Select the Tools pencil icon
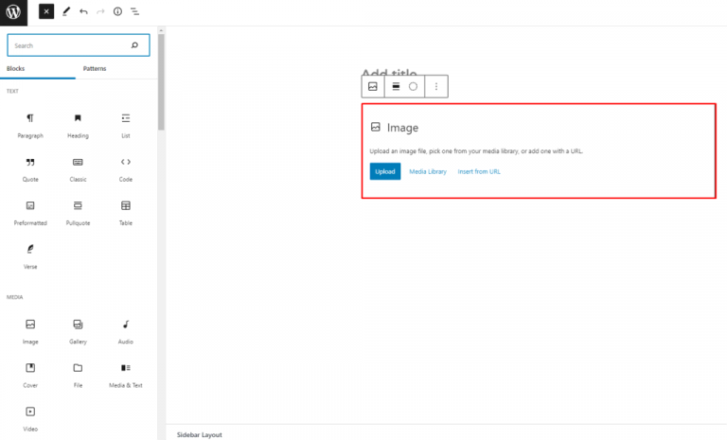The width and height of the screenshot is (727, 440). tap(66, 11)
